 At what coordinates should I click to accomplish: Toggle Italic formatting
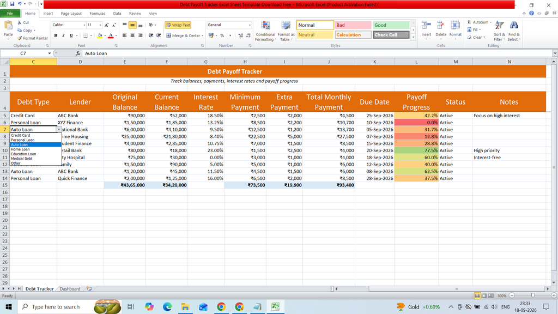point(63,35)
